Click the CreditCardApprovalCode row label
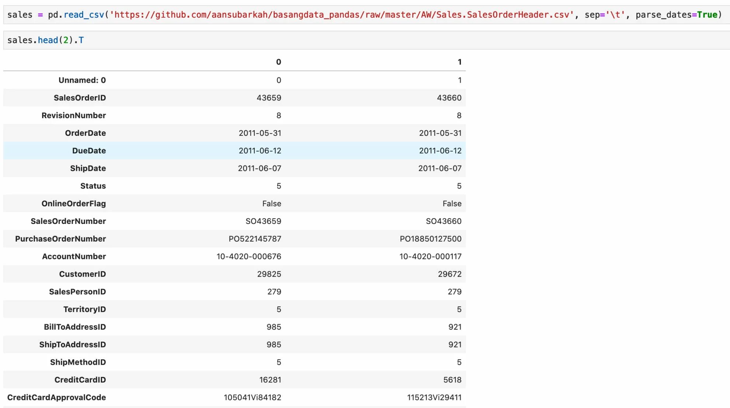730x408 pixels. coord(56,397)
